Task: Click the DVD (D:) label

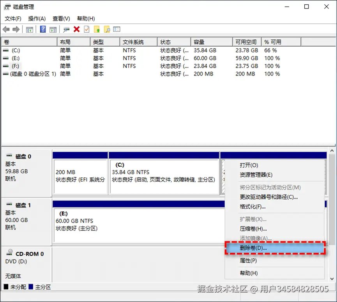Action: point(16,262)
